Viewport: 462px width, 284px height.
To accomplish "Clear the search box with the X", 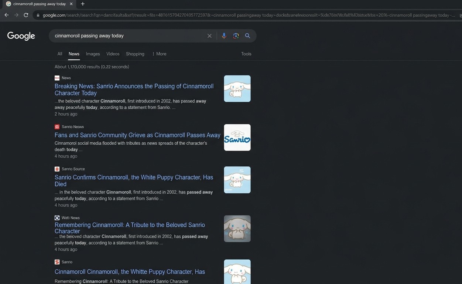I will [x=209, y=36].
